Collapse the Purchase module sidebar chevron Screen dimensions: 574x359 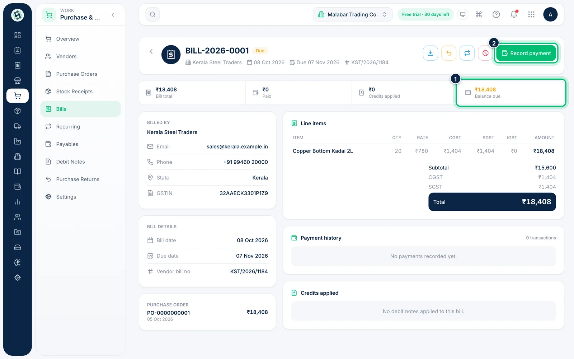coord(113,15)
